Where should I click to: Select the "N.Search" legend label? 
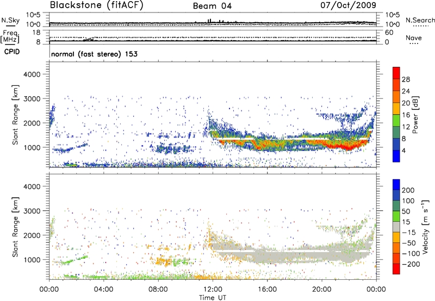click(420, 20)
